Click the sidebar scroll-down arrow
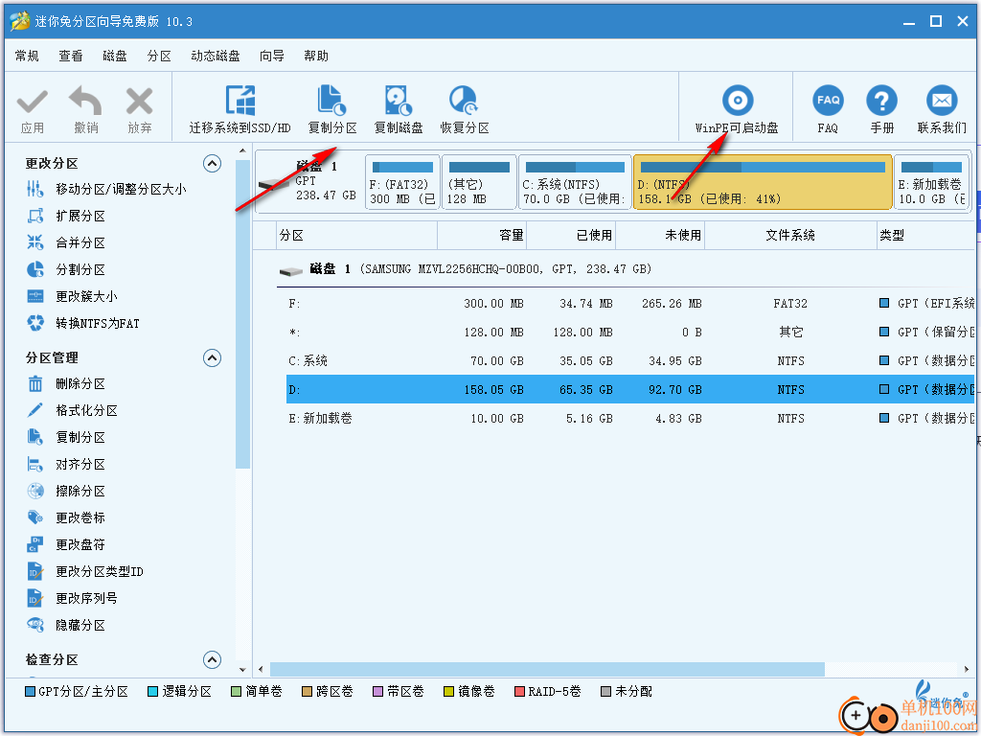 [x=242, y=670]
